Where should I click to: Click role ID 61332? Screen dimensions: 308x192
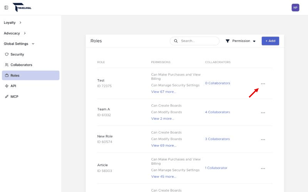pyautogui.click(x=104, y=115)
